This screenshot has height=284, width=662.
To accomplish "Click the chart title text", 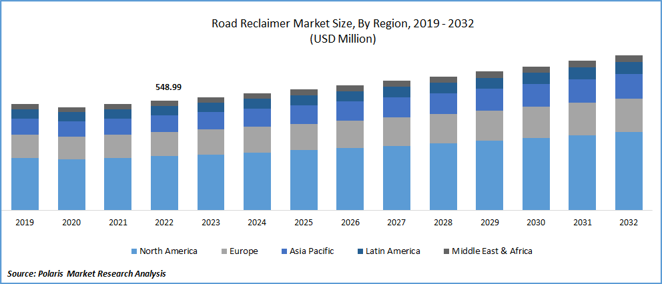I will pyautogui.click(x=342, y=24).
